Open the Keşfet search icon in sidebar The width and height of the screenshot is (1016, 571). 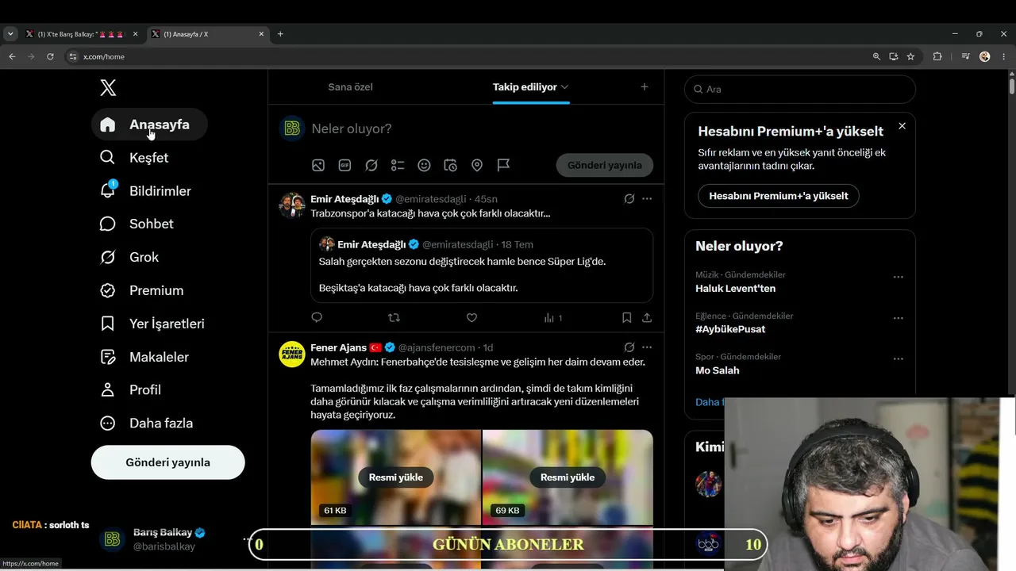(108, 158)
